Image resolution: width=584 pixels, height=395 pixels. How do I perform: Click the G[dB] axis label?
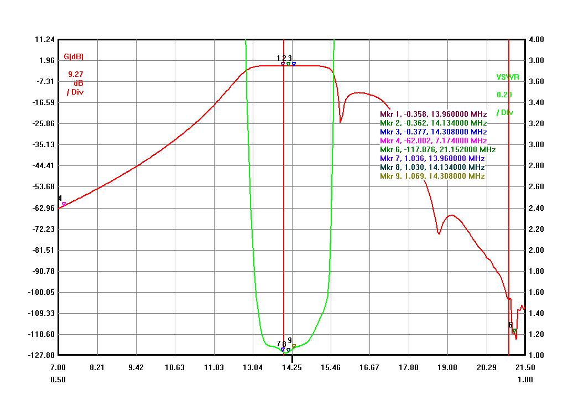click(74, 56)
